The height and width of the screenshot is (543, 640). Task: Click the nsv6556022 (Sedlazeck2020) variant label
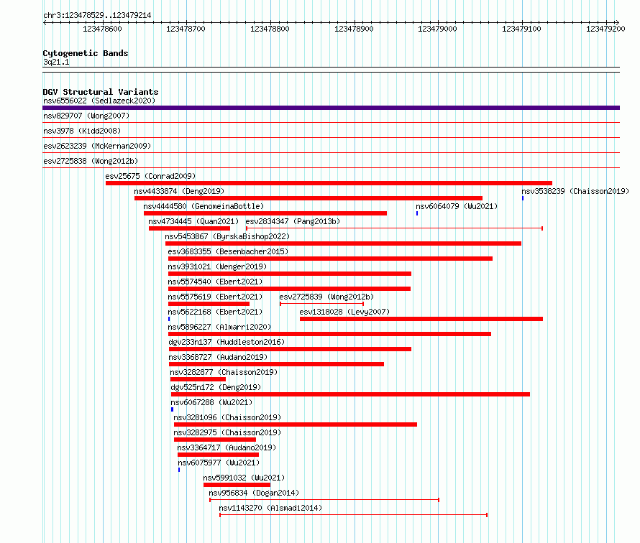click(x=99, y=101)
